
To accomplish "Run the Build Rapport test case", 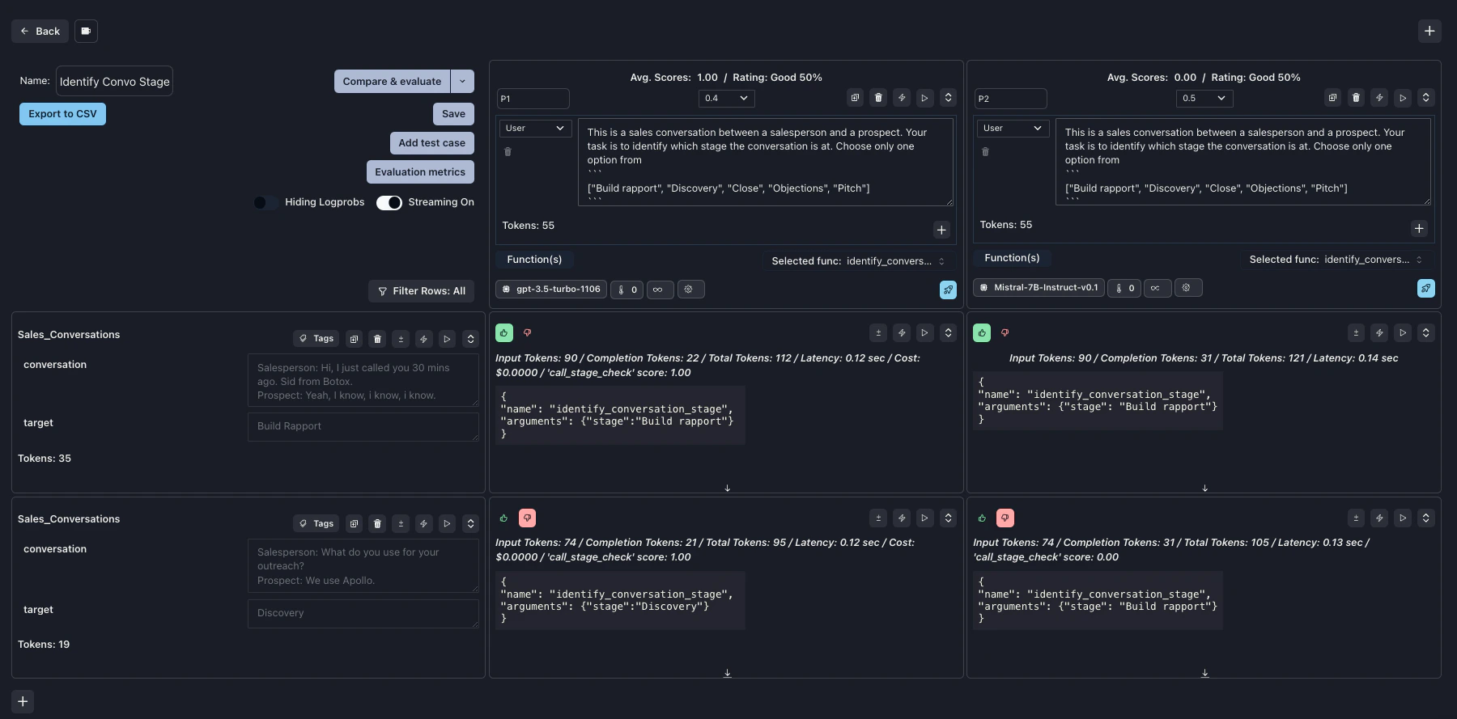I will click(x=447, y=339).
